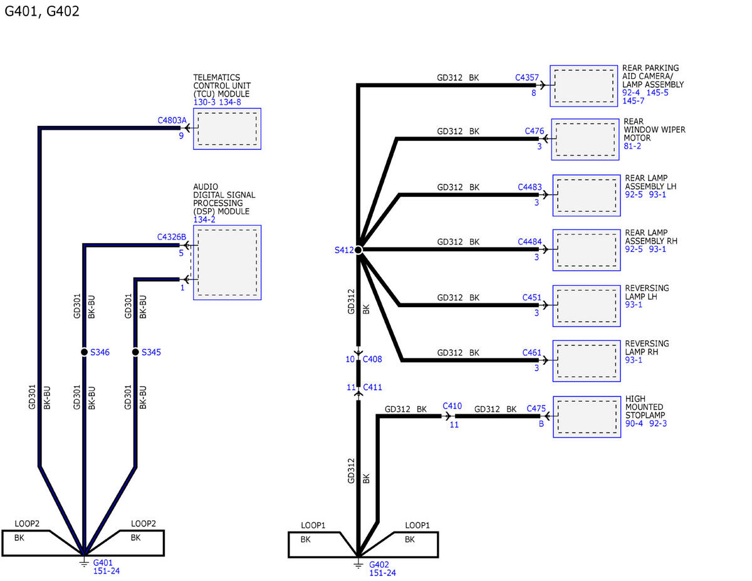Click the S346 splice dot on the wire

tap(84, 352)
